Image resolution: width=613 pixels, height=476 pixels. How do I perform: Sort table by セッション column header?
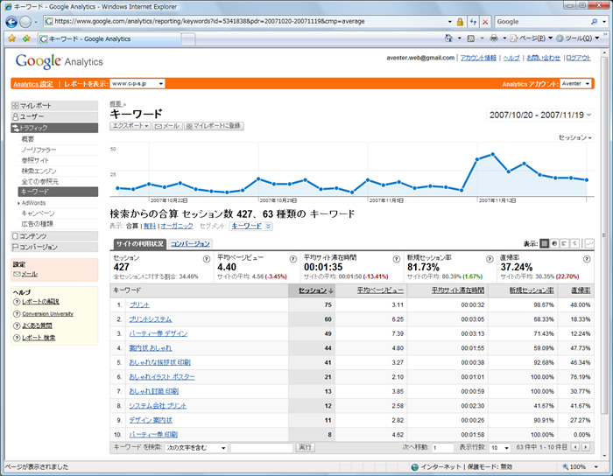(x=315, y=290)
